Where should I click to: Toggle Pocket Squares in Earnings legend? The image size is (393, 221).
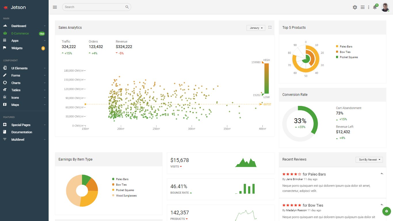click(123, 190)
